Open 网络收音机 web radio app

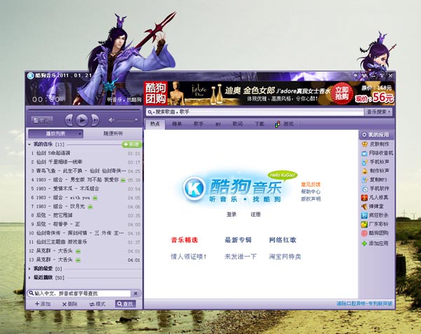coord(377,153)
